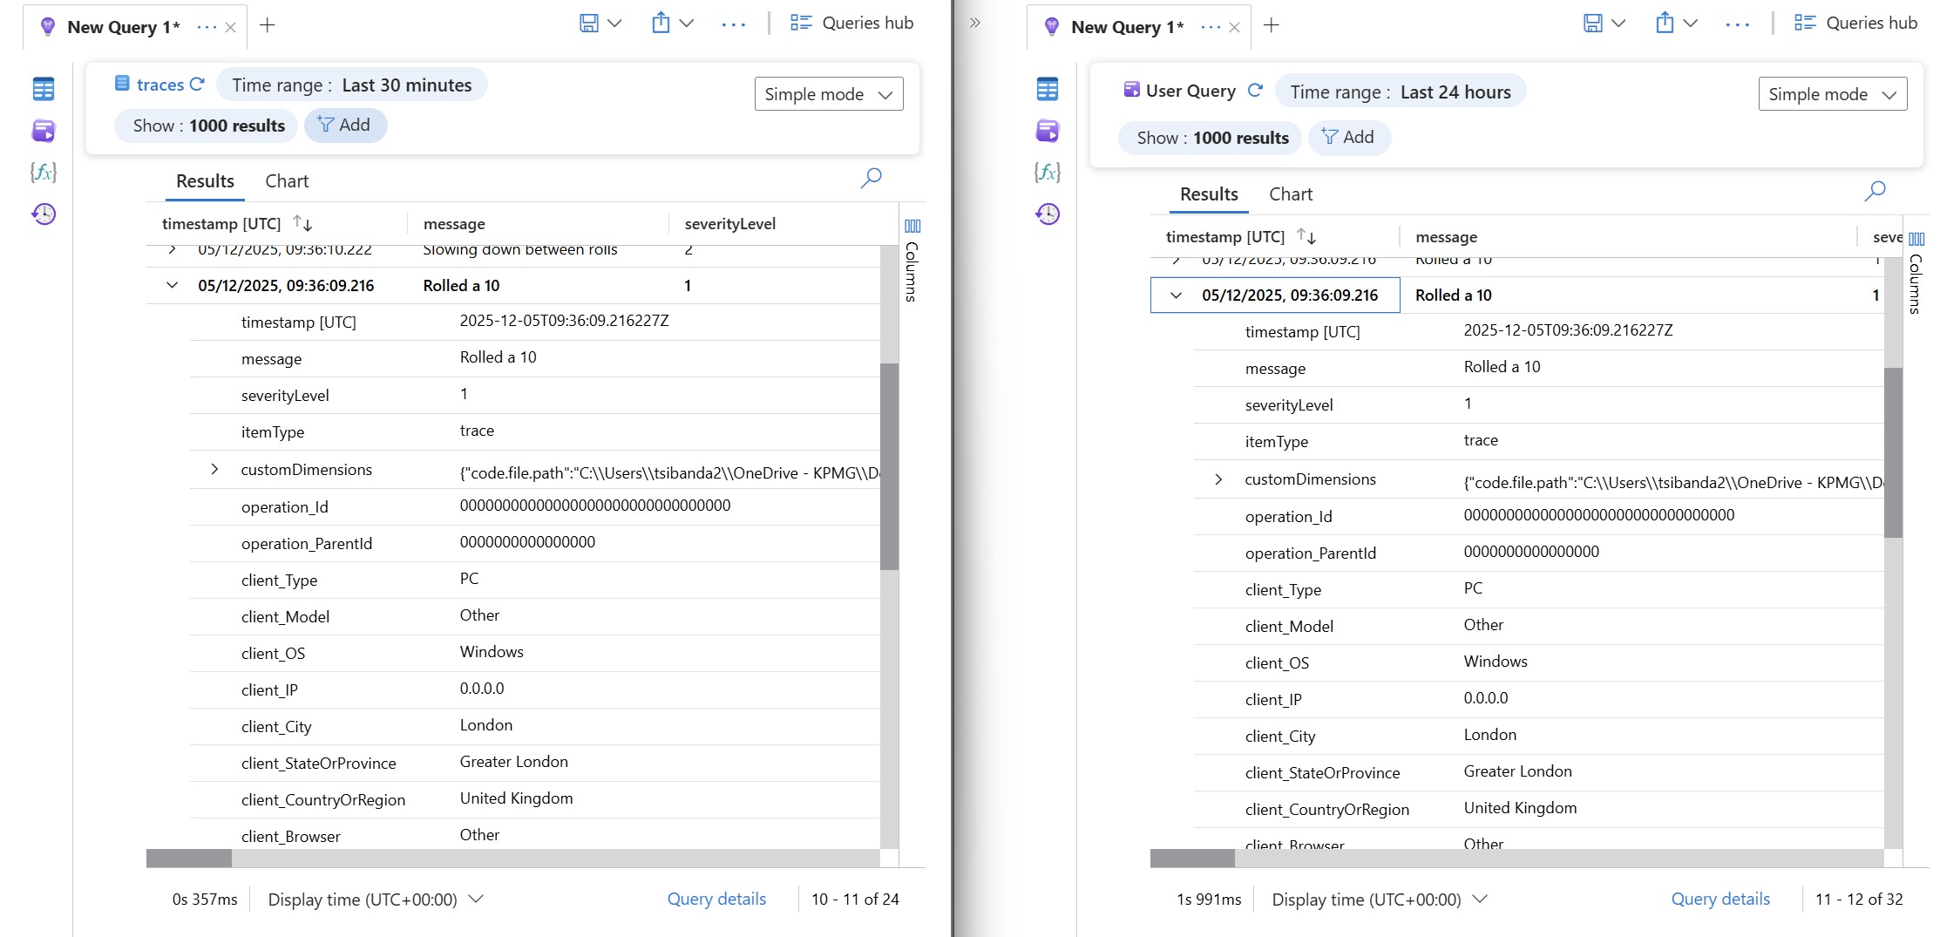Viewport: 1940px width, 937px height.
Task: Click the Save icon on the left query
Action: (588, 23)
